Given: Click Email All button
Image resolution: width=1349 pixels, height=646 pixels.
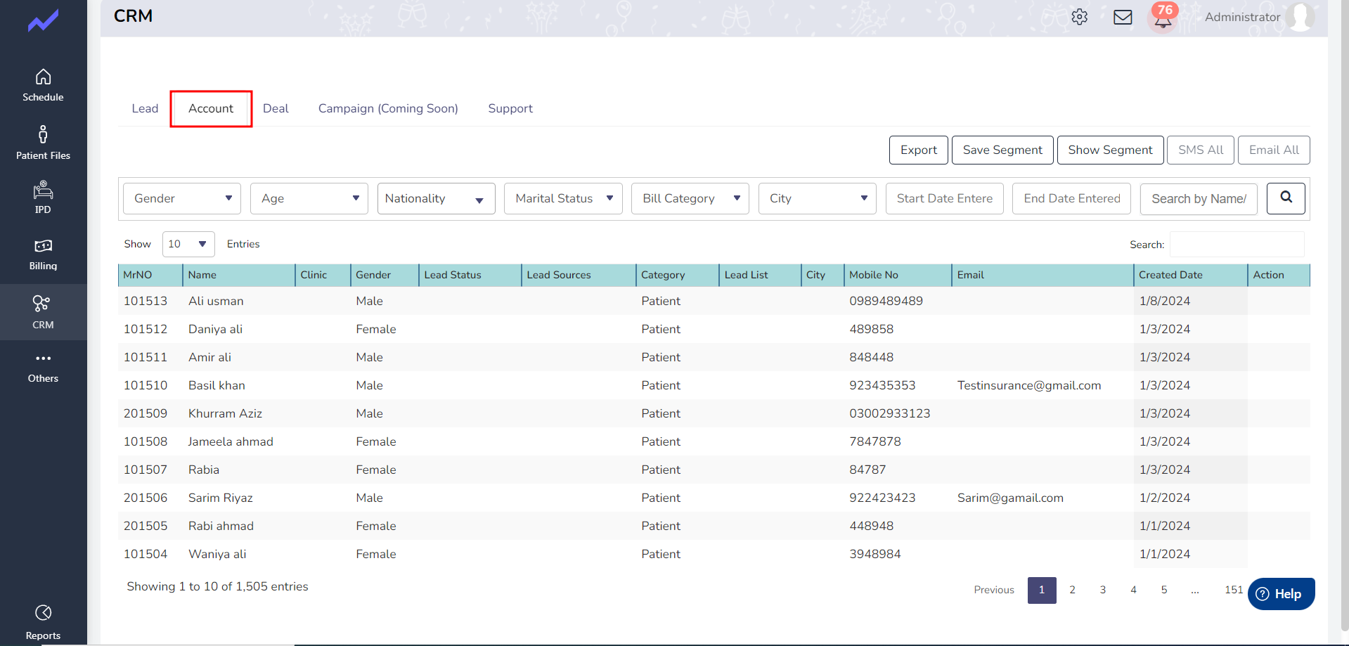Looking at the screenshot, I should pos(1274,150).
